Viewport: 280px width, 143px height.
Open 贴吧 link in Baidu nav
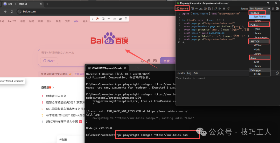coord(32,21)
